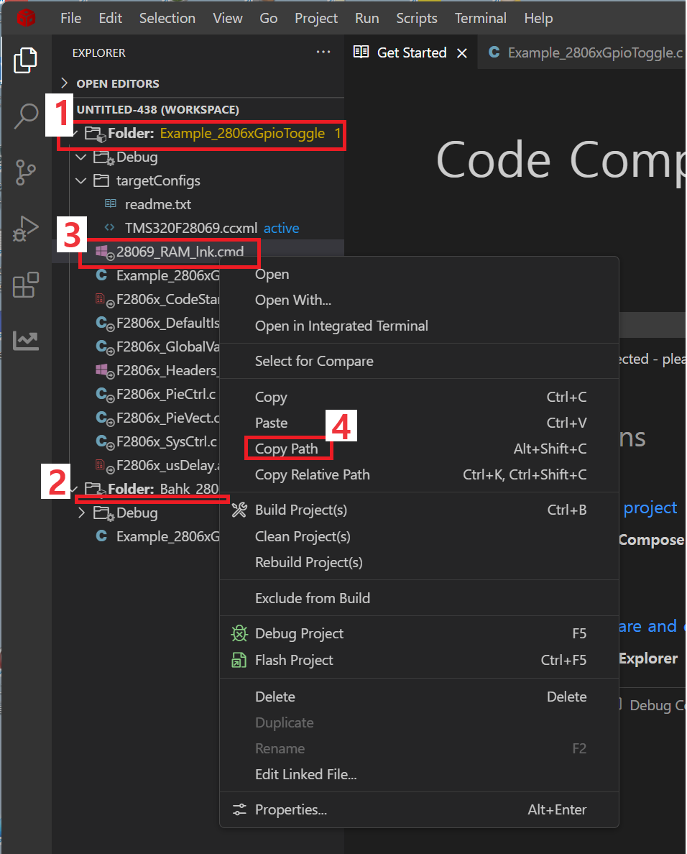Select F2806x_PieCtrl.c in tree
The height and width of the screenshot is (854, 687).
[x=166, y=395]
